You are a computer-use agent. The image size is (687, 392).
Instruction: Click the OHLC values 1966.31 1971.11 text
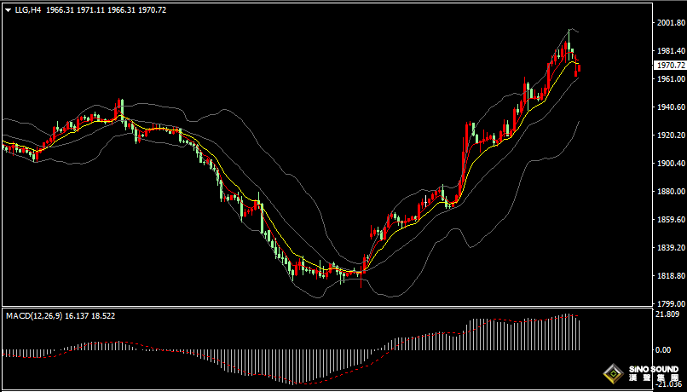tap(72, 10)
